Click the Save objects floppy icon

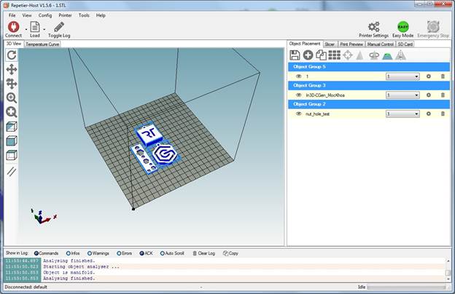[x=295, y=55]
